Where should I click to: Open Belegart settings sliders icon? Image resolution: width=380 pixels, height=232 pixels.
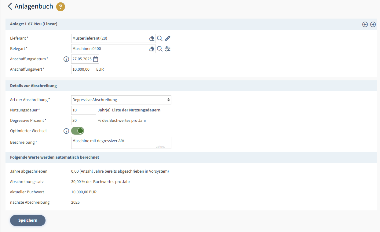pyautogui.click(x=167, y=49)
